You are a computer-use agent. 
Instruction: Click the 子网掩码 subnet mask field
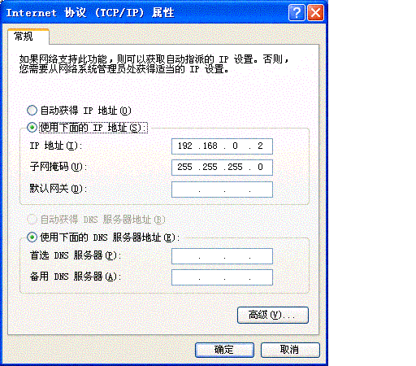pyautogui.click(x=222, y=168)
